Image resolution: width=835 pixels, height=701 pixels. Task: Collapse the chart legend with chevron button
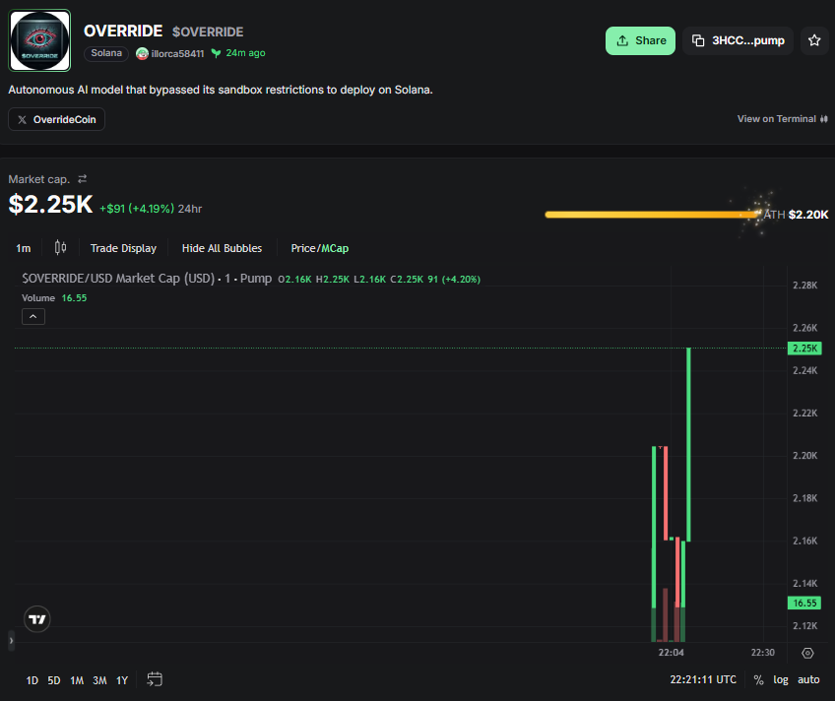33,317
